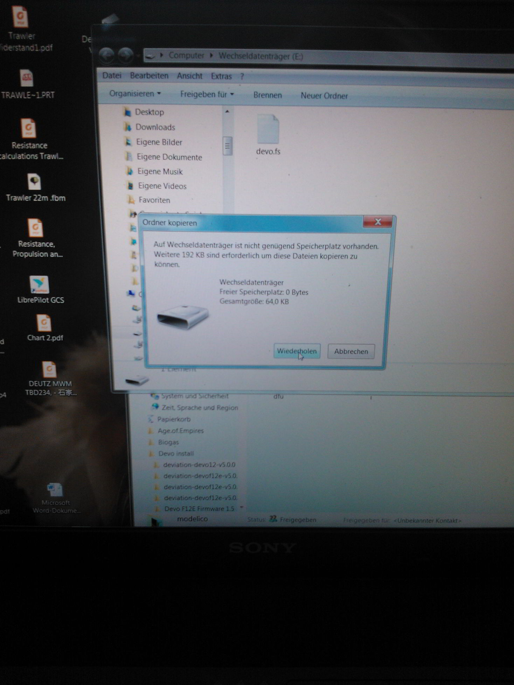The width and height of the screenshot is (514, 685).
Task: Open the Extras menu
Action: (221, 76)
